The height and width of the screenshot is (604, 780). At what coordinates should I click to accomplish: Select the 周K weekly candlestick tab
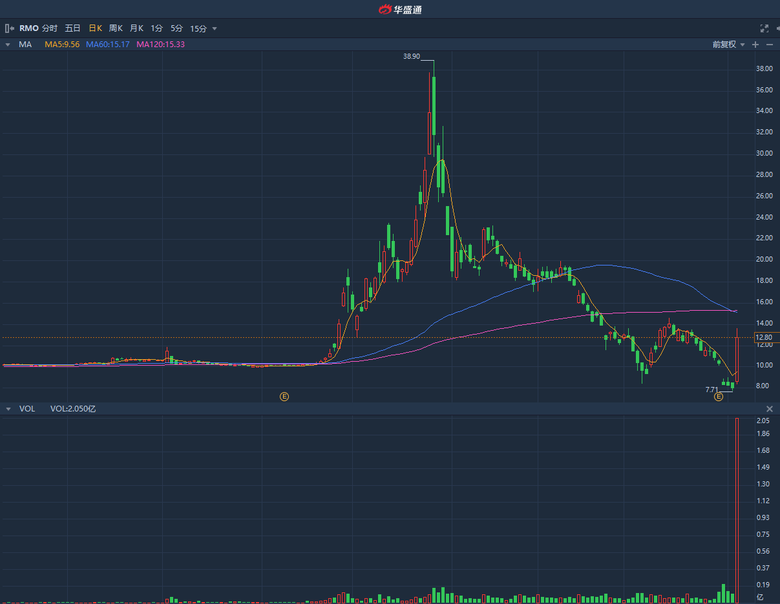pos(116,28)
